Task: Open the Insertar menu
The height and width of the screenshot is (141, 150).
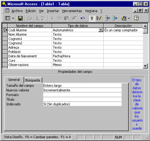Action: coord(53,11)
